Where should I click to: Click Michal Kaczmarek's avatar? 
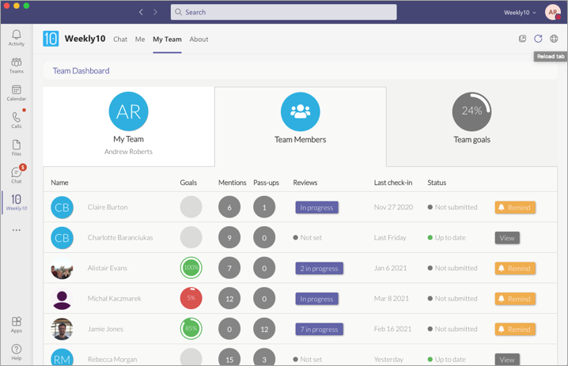[x=62, y=299]
